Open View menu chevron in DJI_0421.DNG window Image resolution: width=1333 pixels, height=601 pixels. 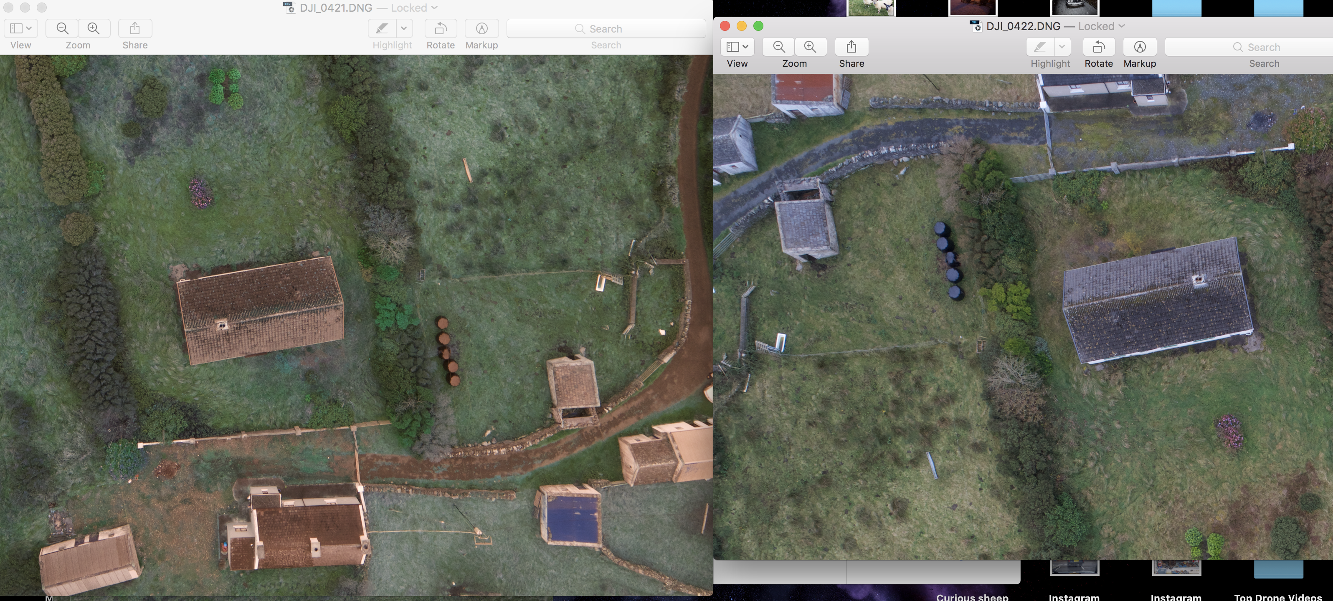pyautogui.click(x=29, y=28)
